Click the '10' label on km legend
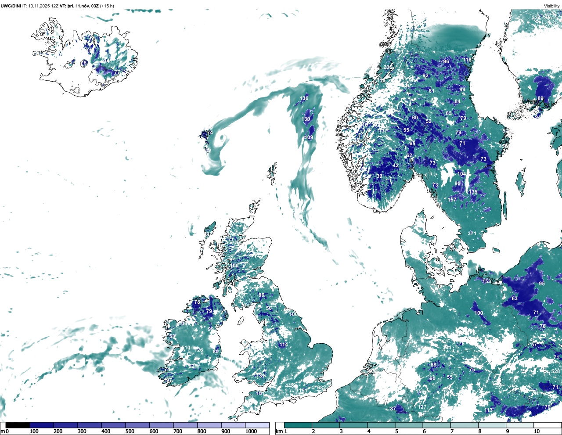The image size is (562, 435). click(x=537, y=431)
